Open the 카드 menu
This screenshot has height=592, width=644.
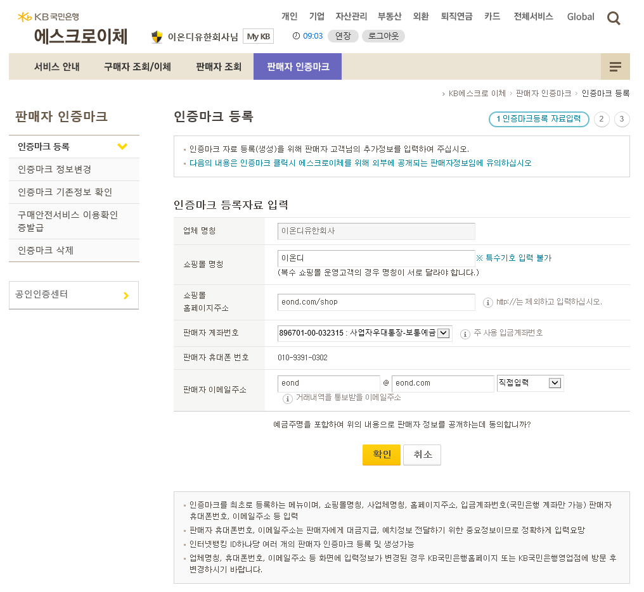(x=492, y=16)
